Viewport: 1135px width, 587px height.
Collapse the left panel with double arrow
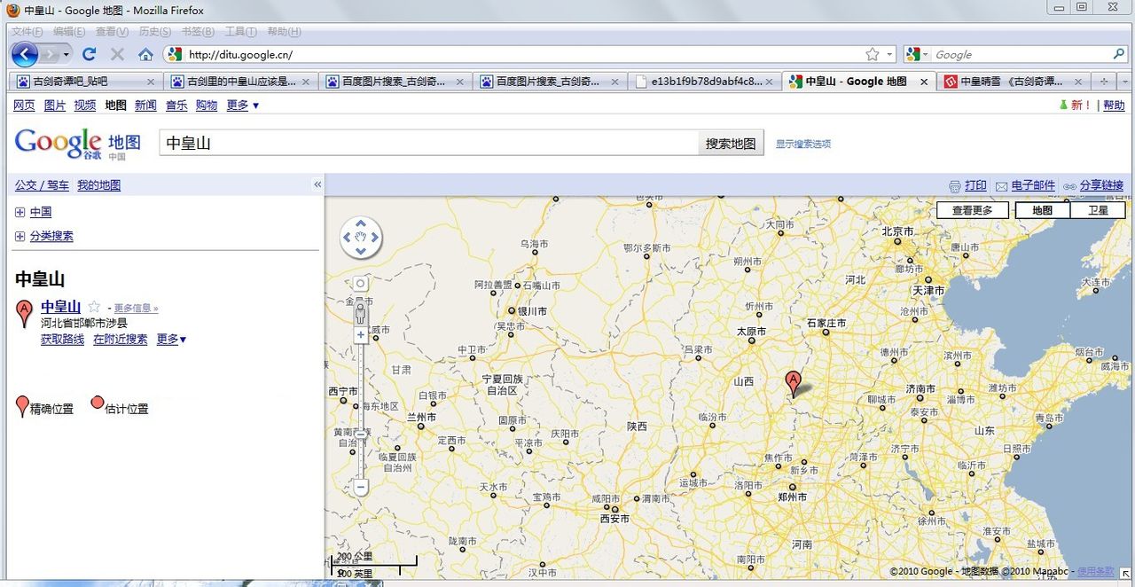[317, 184]
